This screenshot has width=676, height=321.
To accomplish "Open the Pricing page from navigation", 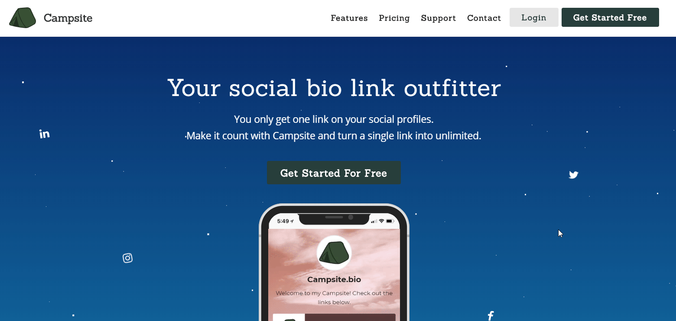I will coord(394,18).
